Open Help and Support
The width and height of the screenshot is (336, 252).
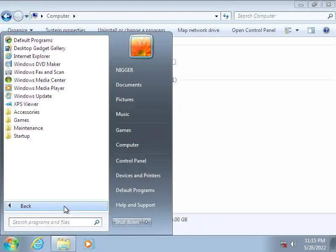point(135,205)
